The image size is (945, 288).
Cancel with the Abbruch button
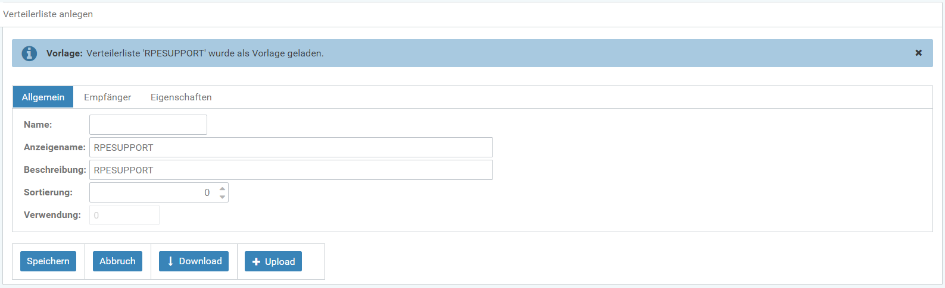117,261
